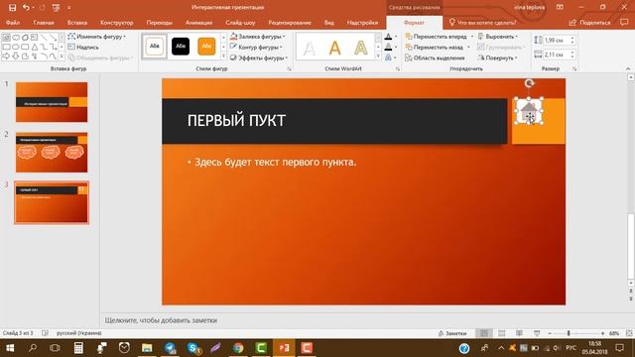Select the black shape style preset
Viewport: 635px width, 357px height.
[x=181, y=47]
